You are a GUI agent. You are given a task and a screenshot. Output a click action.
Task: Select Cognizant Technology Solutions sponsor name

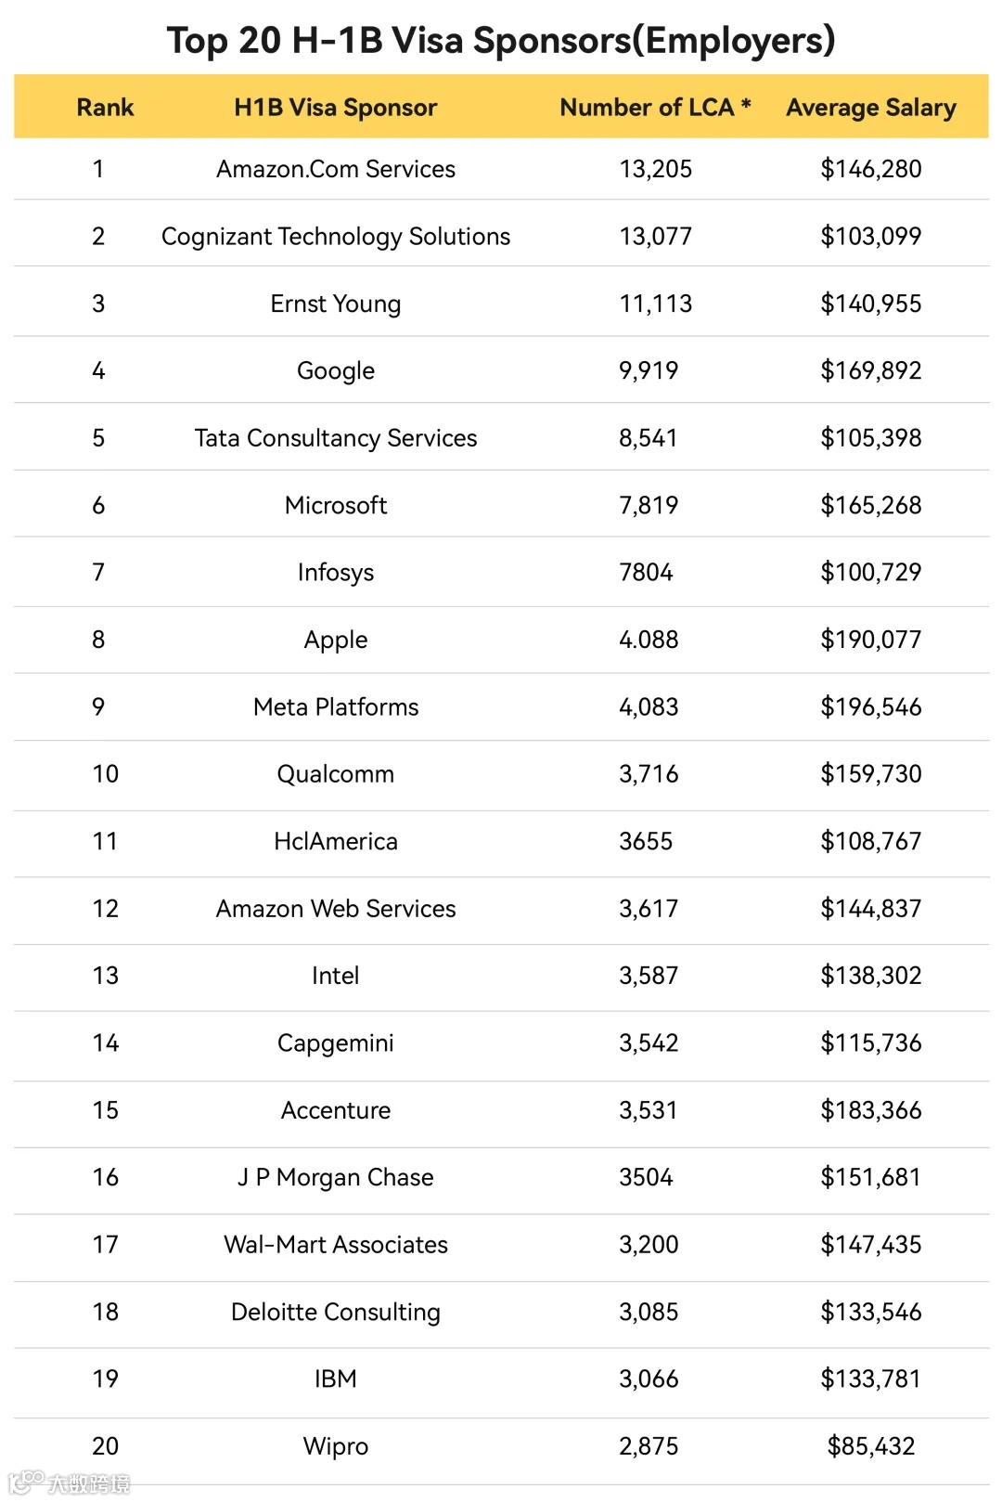(x=336, y=237)
